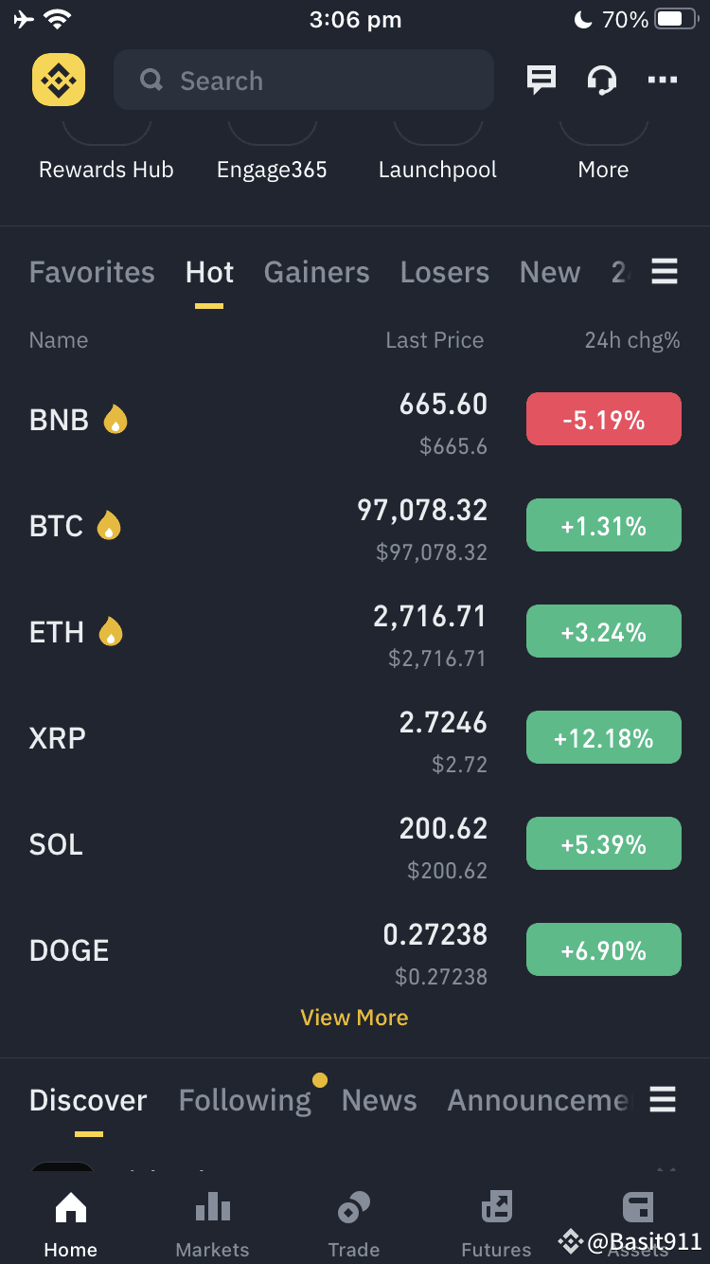The height and width of the screenshot is (1264, 710).
Task: Expand Discover section tabs list icon
Action: pos(663,1100)
